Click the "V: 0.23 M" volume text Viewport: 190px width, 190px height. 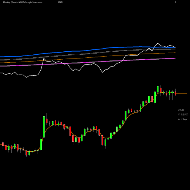pos(183,114)
